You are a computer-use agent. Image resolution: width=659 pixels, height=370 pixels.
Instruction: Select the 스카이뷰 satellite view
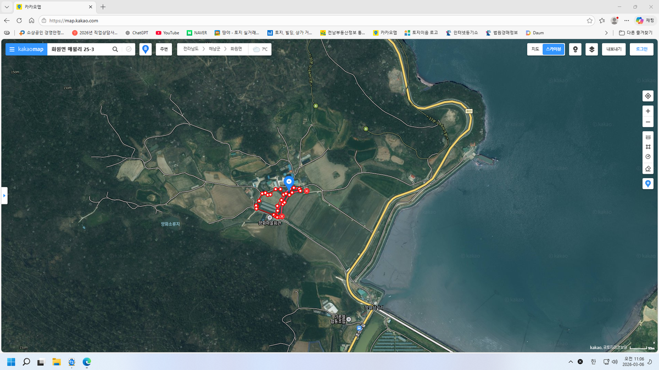pyautogui.click(x=553, y=49)
